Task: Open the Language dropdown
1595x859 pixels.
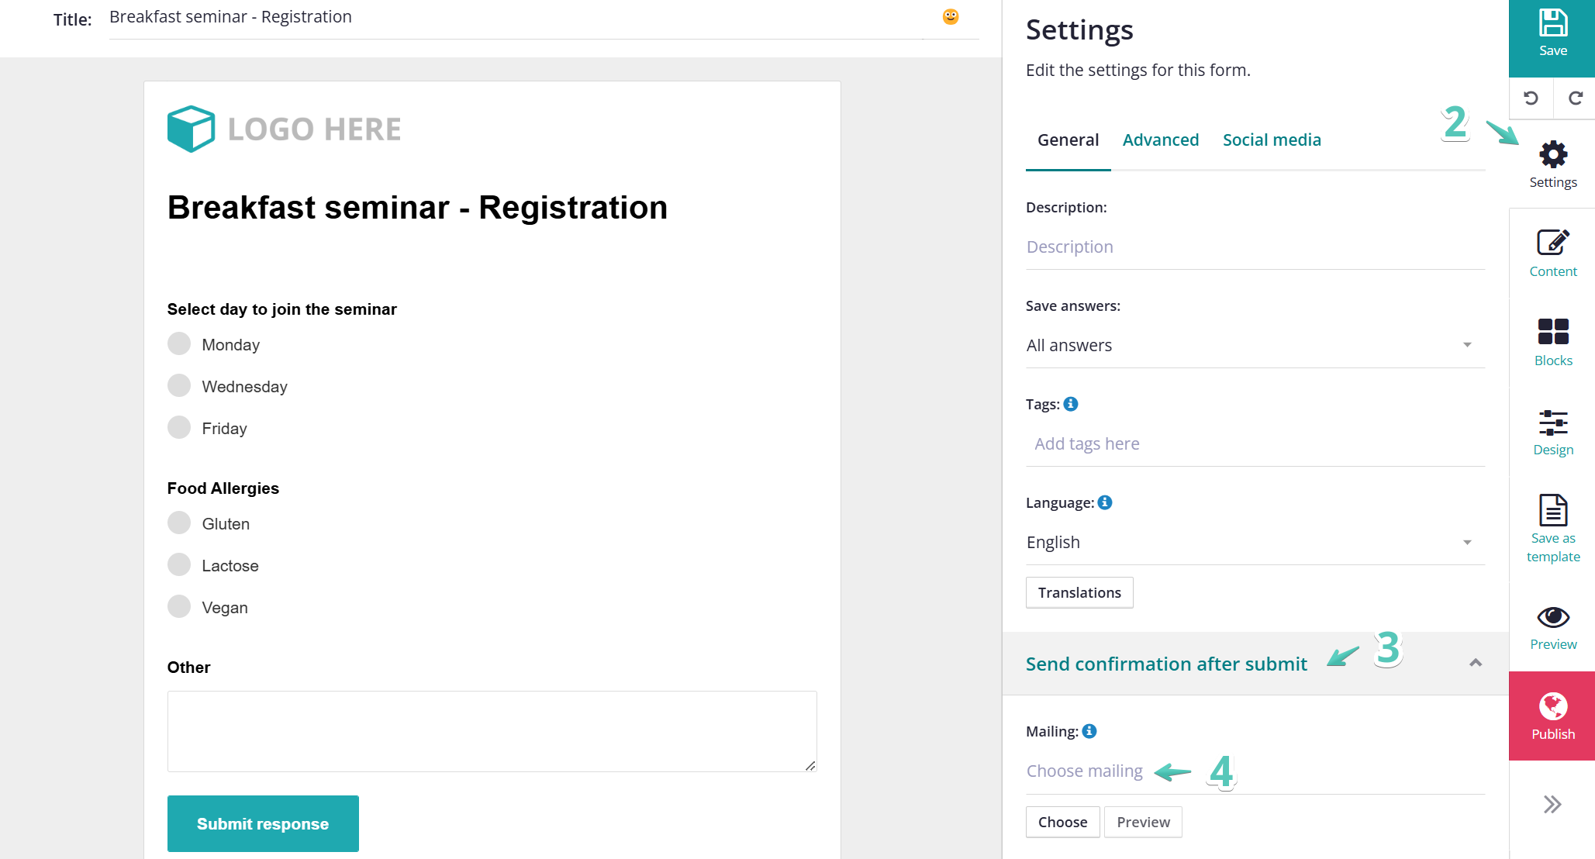Action: coord(1255,542)
